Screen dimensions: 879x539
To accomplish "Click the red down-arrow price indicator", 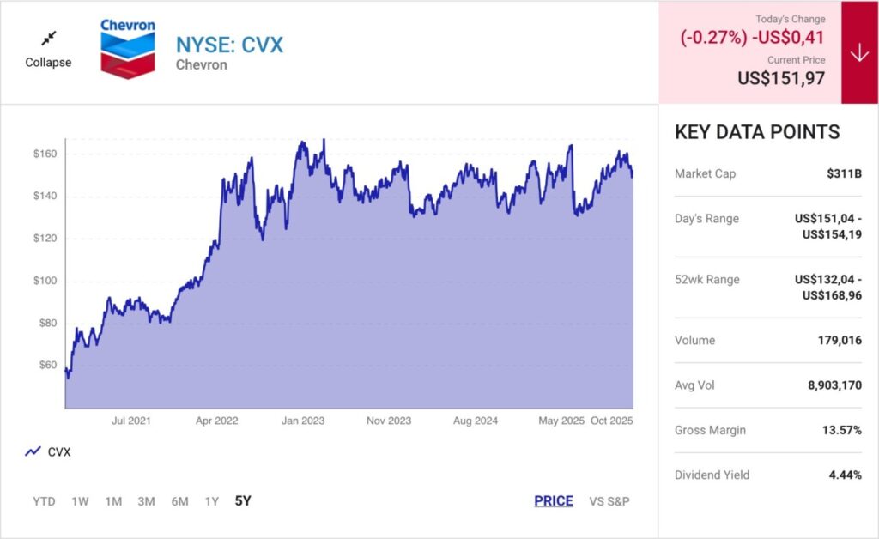I will (859, 52).
